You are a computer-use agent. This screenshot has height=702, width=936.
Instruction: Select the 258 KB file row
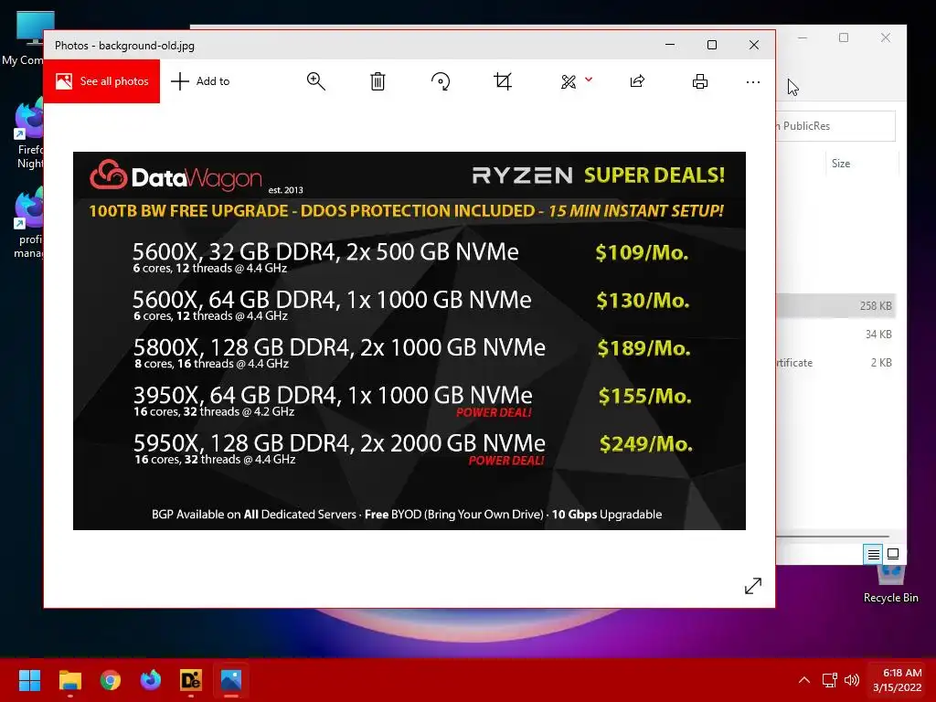835,305
